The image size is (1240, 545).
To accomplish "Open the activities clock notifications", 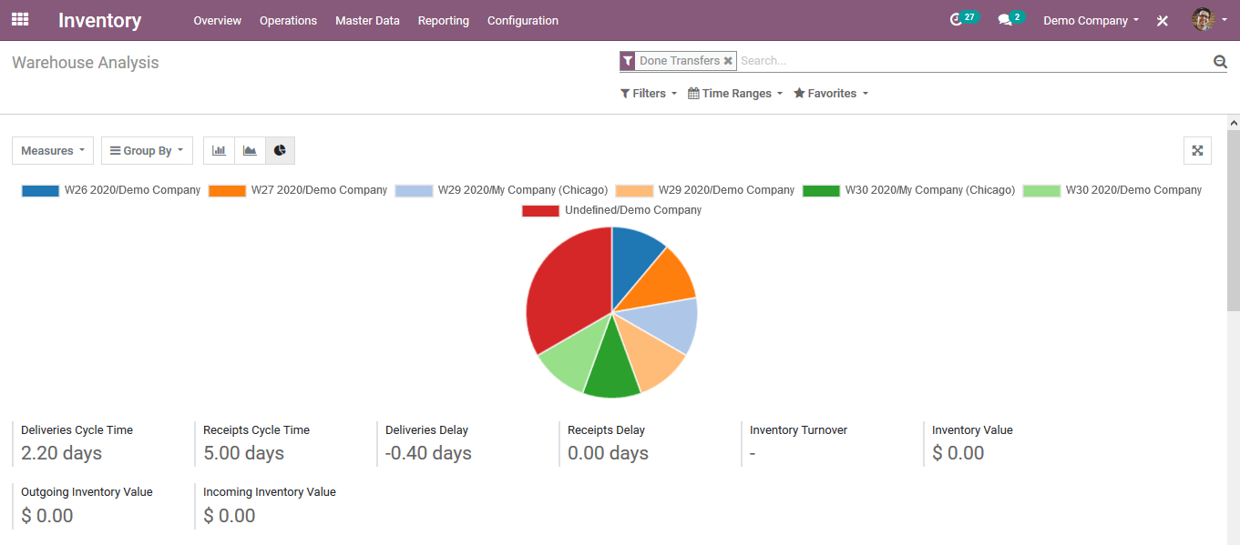I will pos(956,19).
